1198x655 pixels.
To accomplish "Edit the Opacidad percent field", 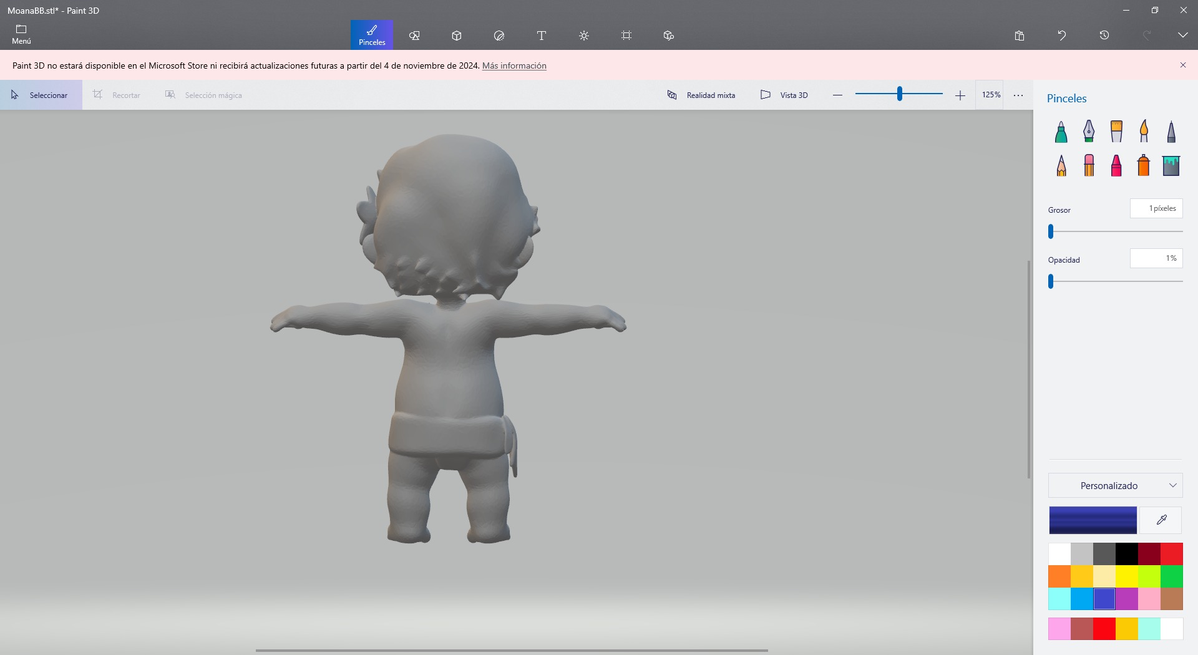I will (1156, 258).
